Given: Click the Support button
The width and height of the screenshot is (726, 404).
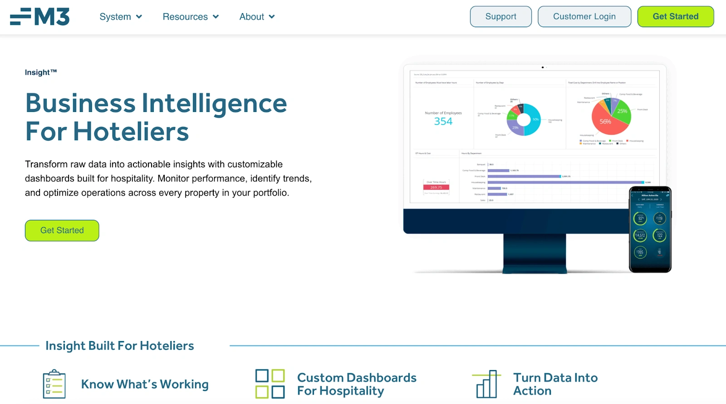Looking at the screenshot, I should pyautogui.click(x=501, y=16).
